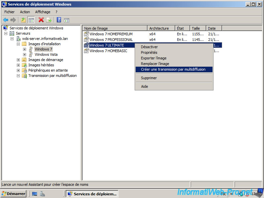Expand the Windows Vista image group node
The height and width of the screenshot is (198, 264).
24,54
